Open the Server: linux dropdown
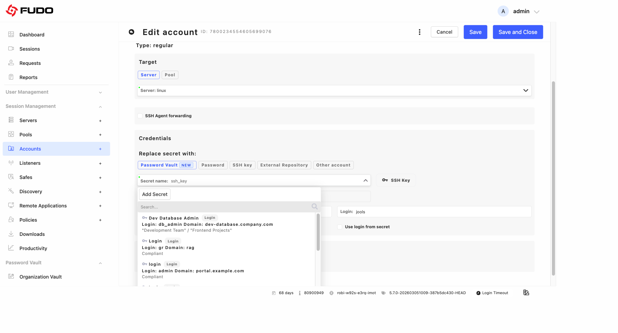 coord(334,91)
